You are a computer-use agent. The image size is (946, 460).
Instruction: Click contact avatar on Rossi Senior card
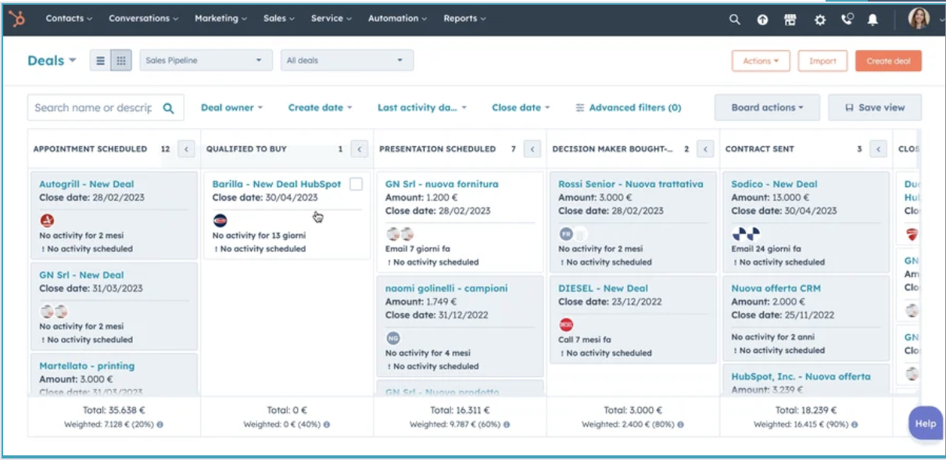pyautogui.click(x=566, y=234)
